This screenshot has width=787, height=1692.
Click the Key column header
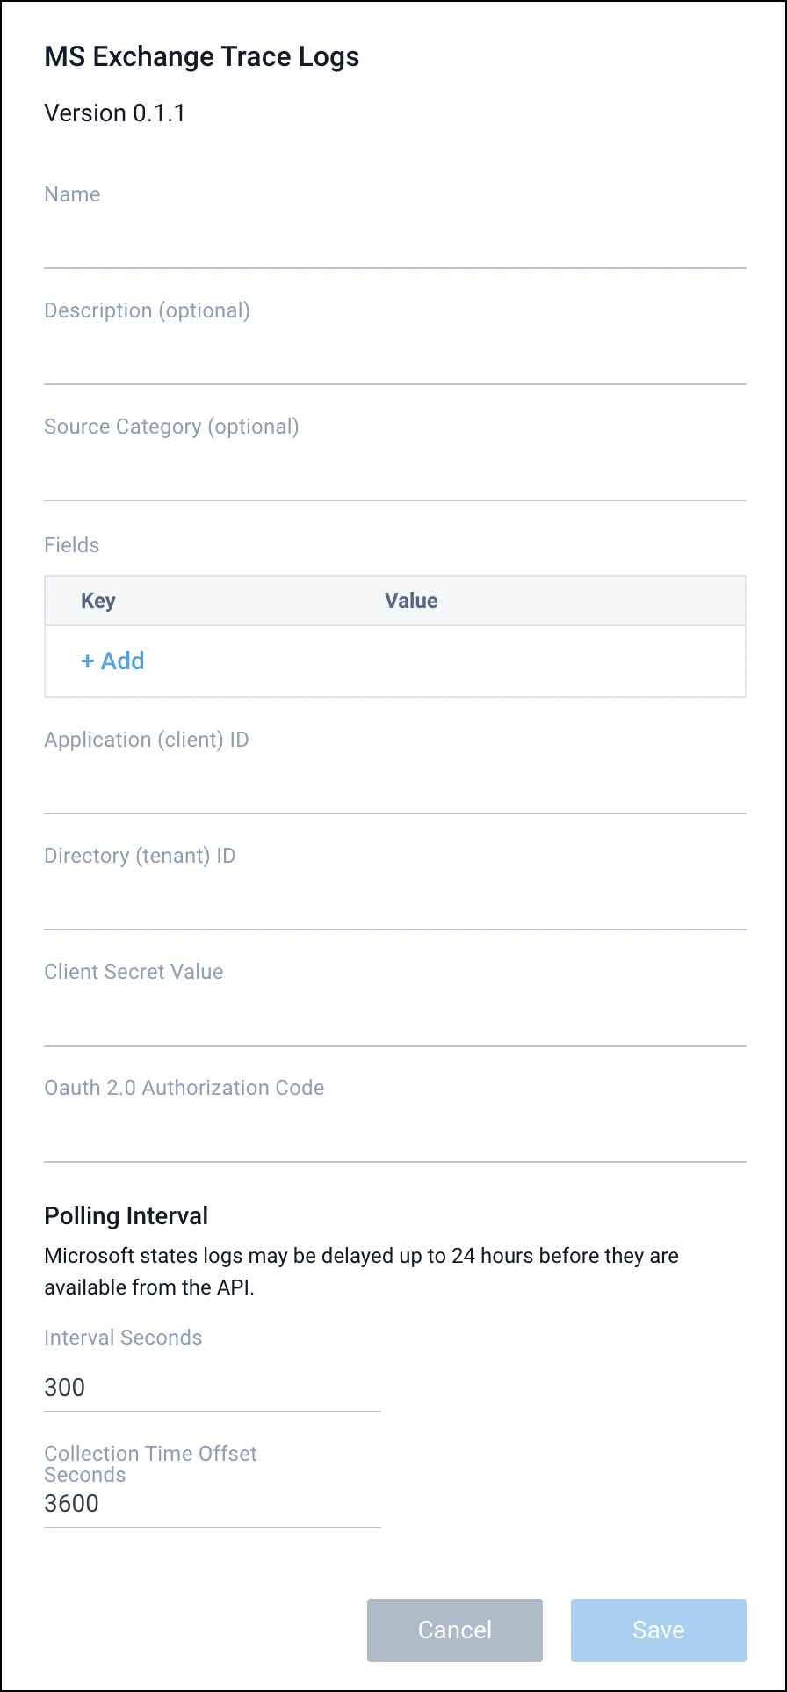click(97, 601)
